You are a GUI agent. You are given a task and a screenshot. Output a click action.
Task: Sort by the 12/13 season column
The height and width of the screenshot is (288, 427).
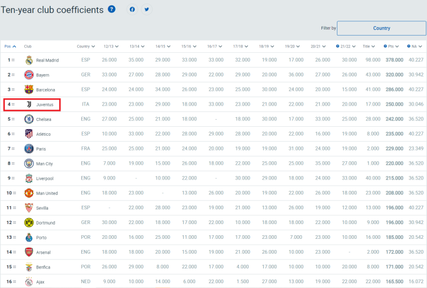coord(111,46)
